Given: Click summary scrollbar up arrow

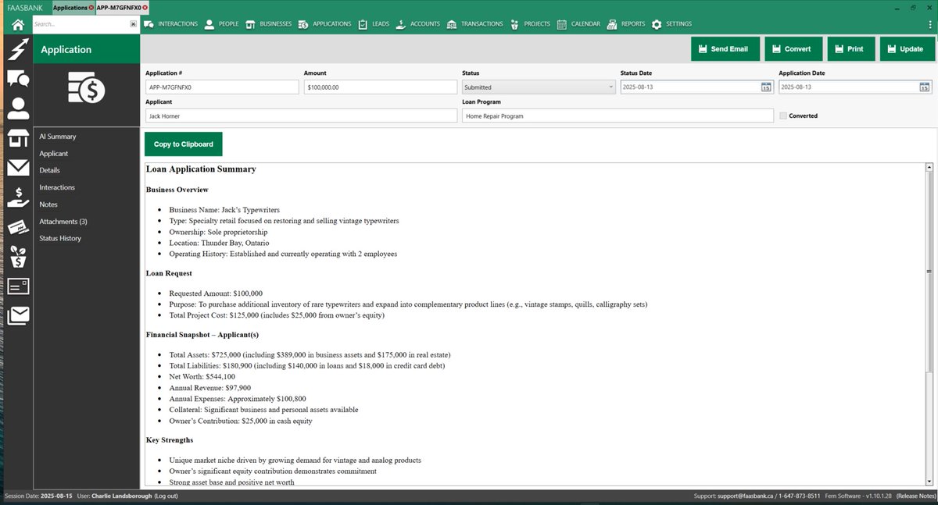Looking at the screenshot, I should [x=929, y=167].
